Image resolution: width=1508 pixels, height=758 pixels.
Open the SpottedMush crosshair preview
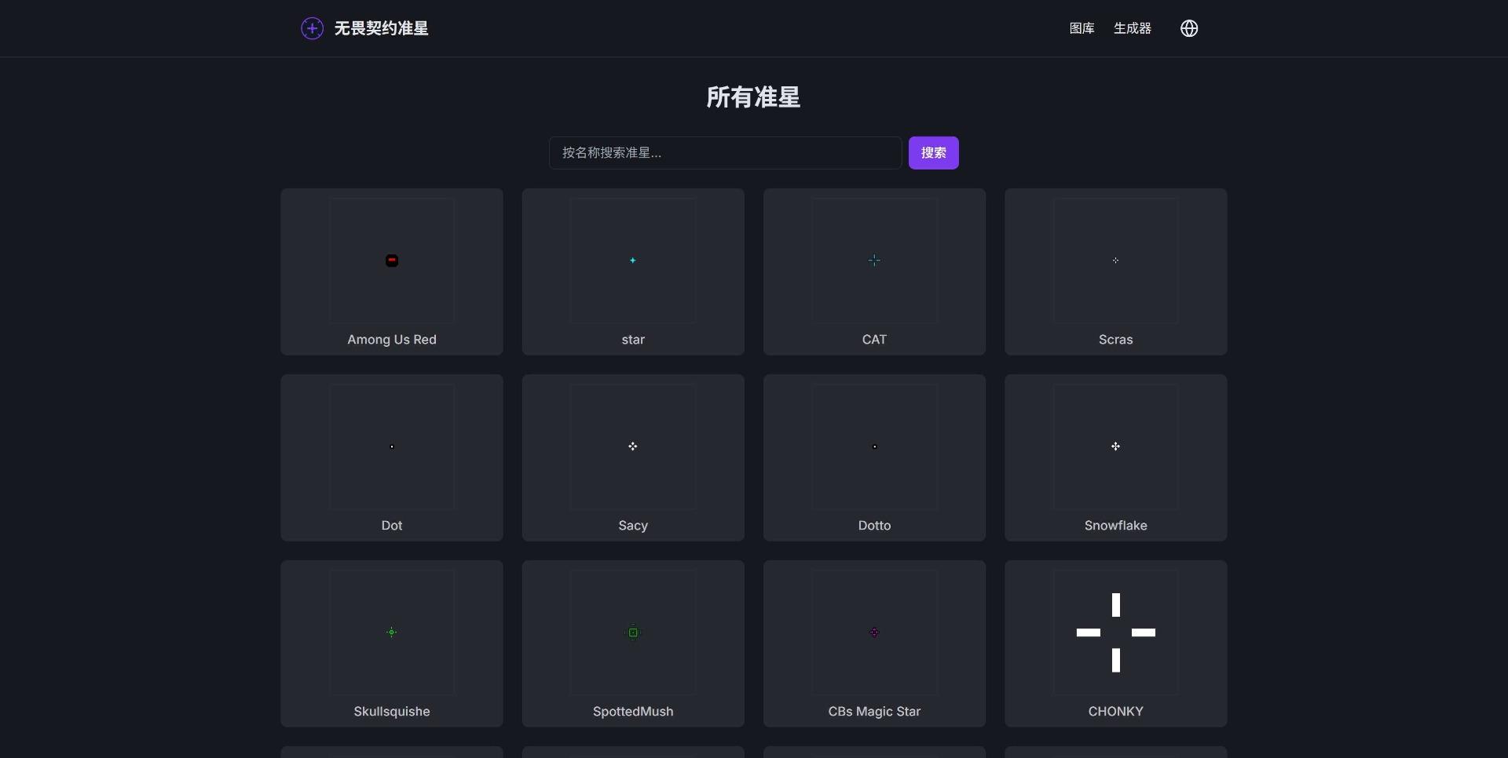[x=633, y=632]
